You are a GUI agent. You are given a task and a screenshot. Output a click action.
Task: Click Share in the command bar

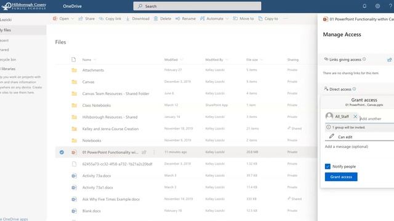pyautogui.click(x=87, y=18)
